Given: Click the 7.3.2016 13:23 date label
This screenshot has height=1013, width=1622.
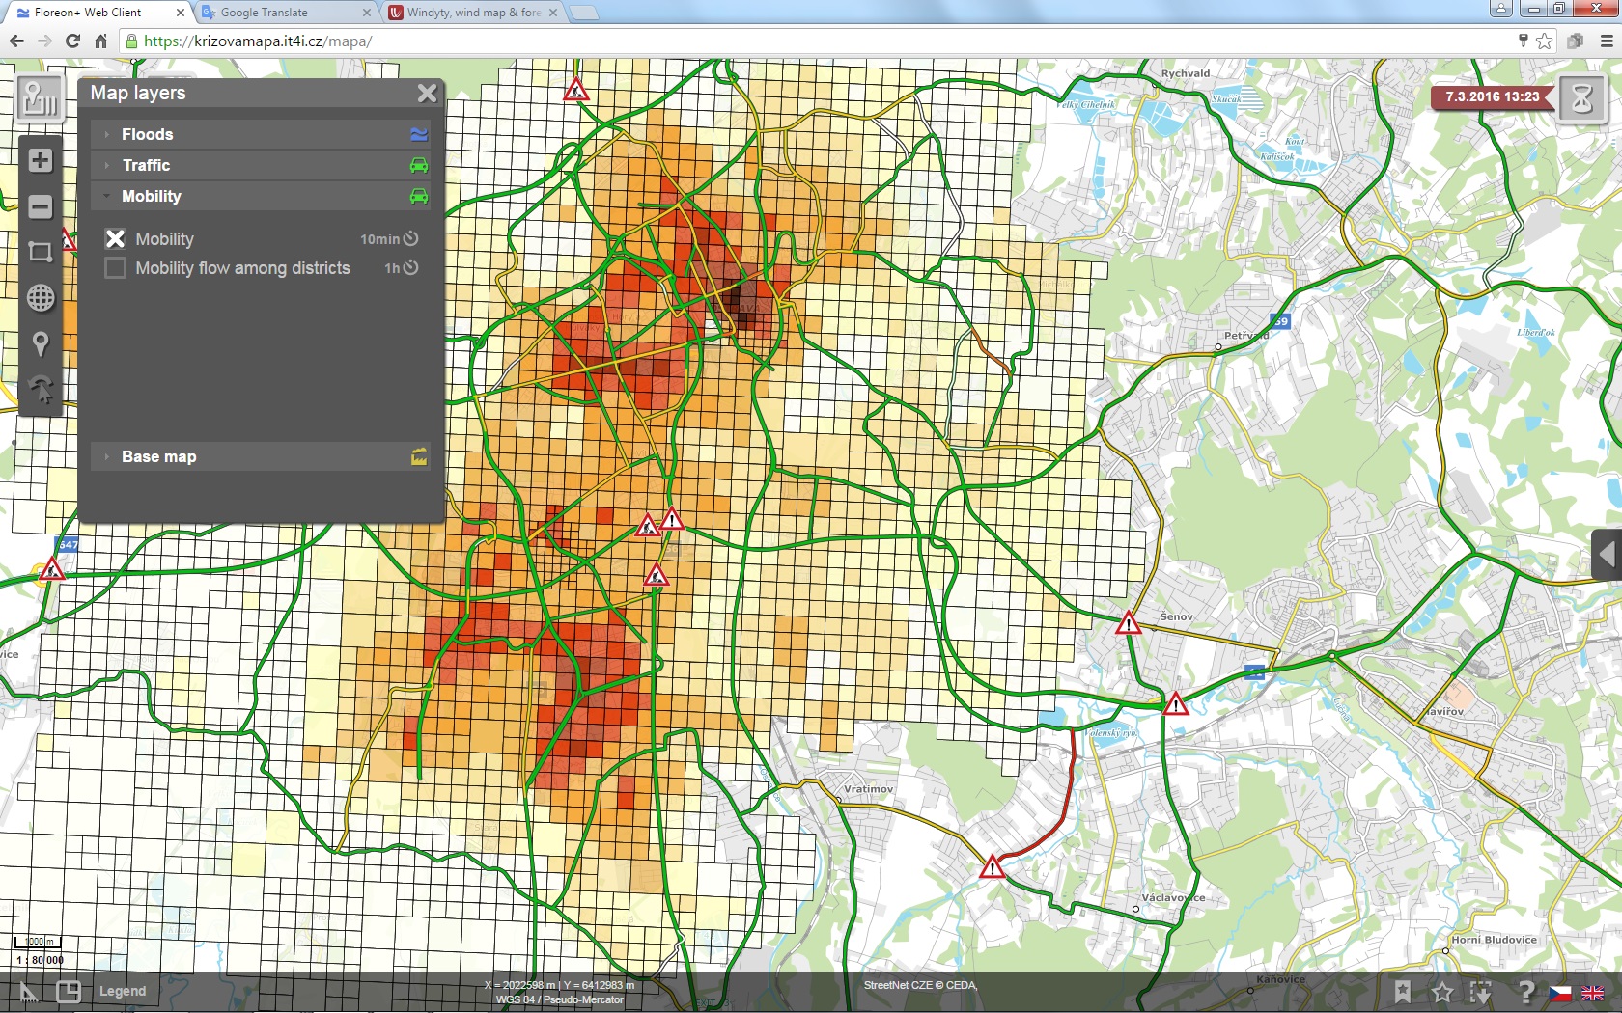Looking at the screenshot, I should (1492, 97).
